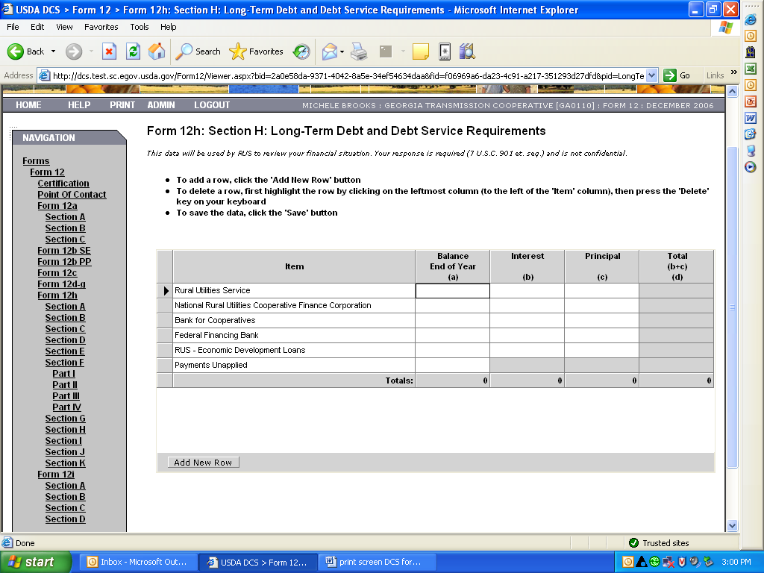Image resolution: width=764 pixels, height=573 pixels.
Task: Click the Print printer icon
Action: point(360,51)
